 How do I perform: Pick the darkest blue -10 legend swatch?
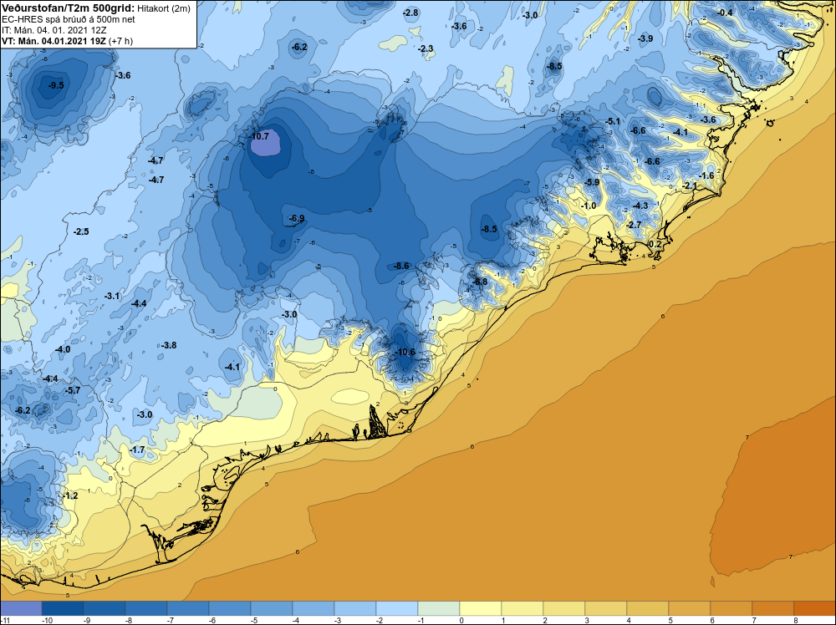tap(63, 608)
